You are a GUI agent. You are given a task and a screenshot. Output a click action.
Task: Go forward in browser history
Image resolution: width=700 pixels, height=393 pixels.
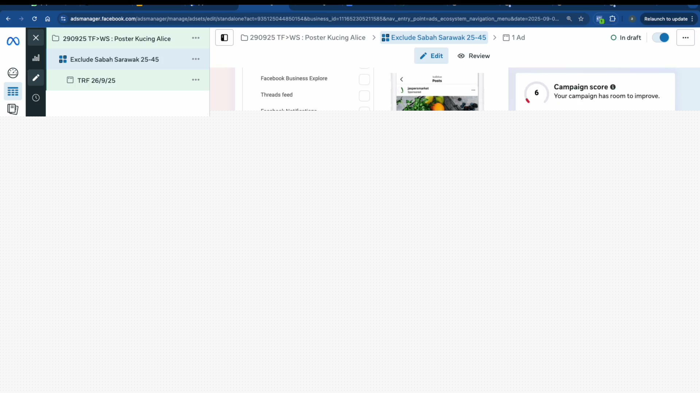[x=21, y=19]
